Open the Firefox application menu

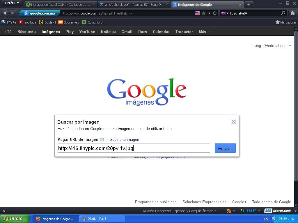click(12, 3)
